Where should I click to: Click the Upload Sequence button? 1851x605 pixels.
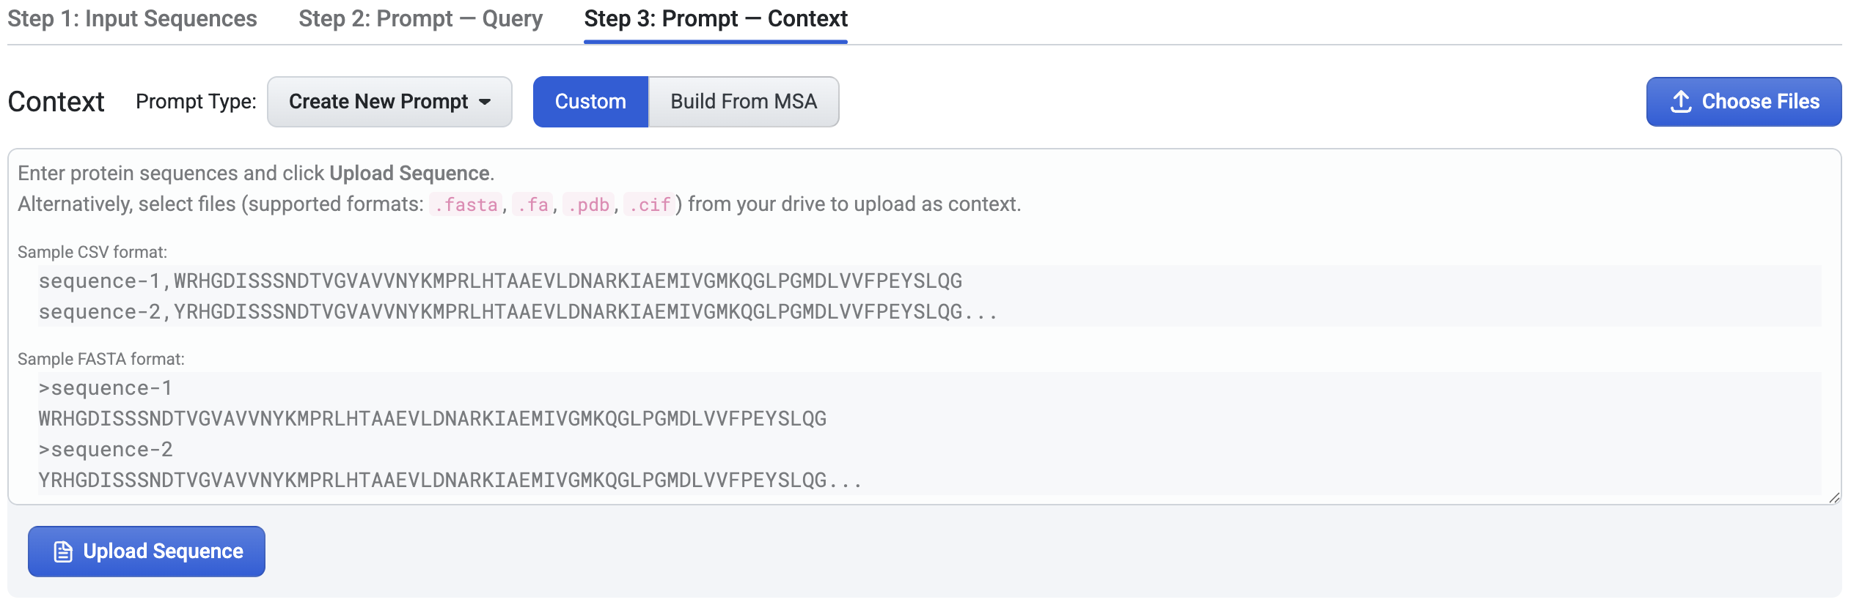coord(146,551)
